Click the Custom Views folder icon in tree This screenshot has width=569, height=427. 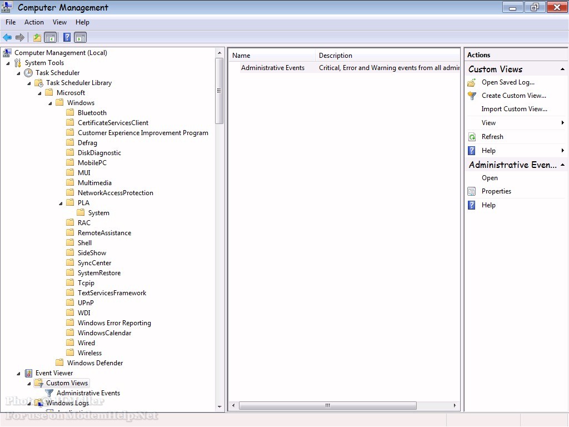[x=39, y=383]
